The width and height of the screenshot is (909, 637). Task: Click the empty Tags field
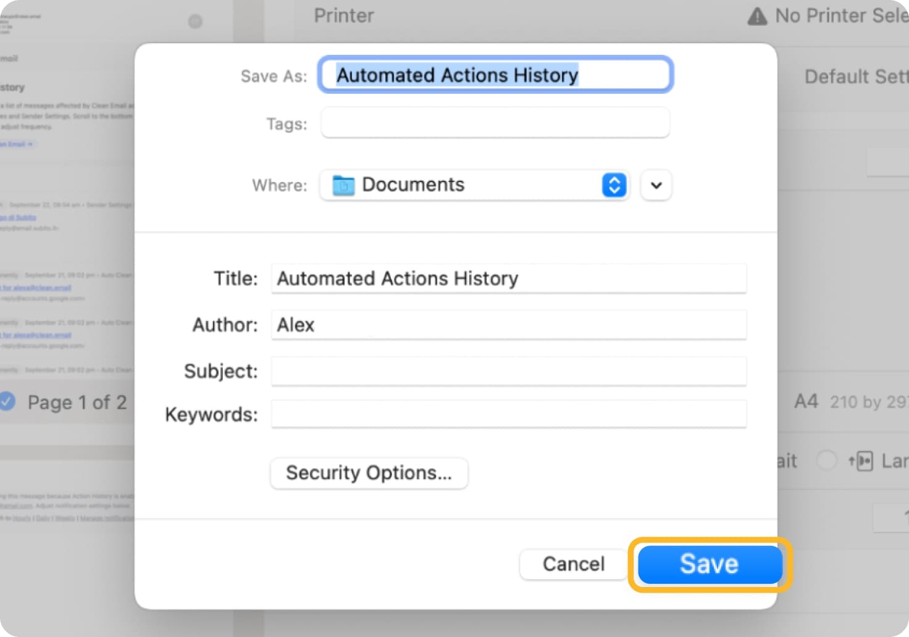tap(494, 123)
